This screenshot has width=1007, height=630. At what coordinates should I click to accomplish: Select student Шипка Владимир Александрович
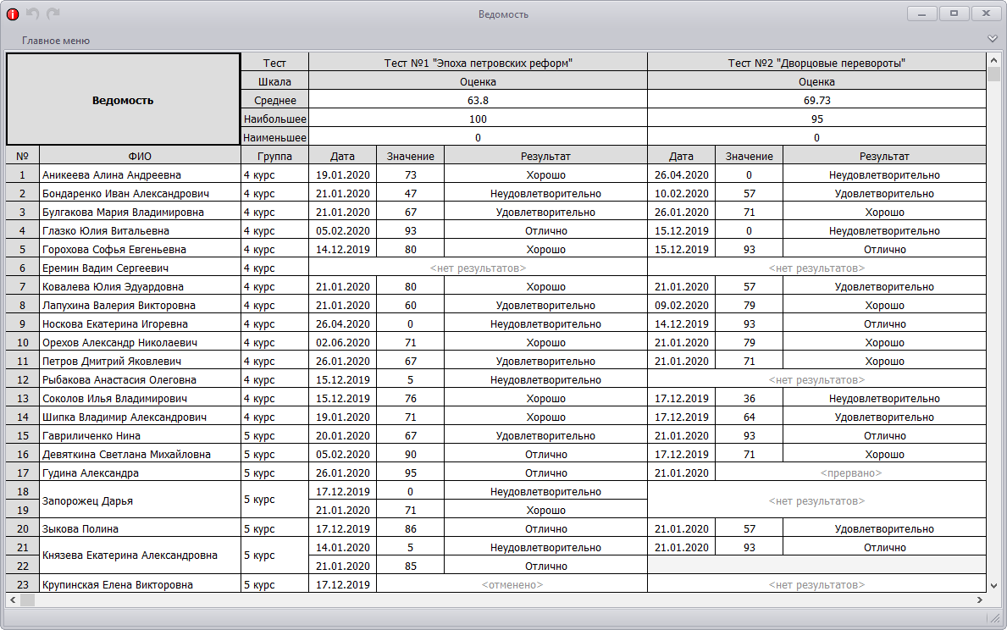click(x=140, y=416)
